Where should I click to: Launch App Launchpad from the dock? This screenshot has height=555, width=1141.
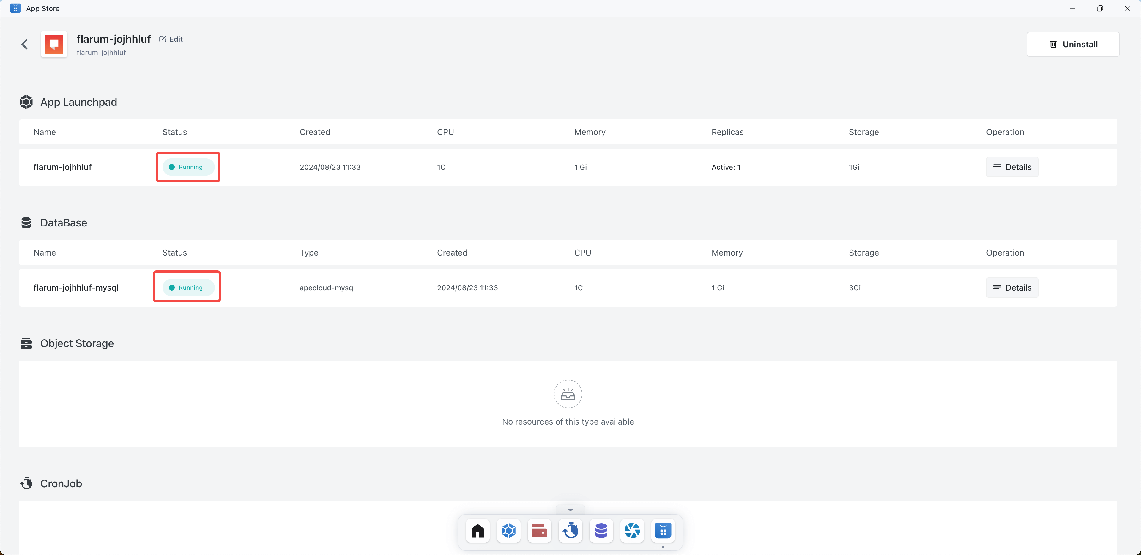point(508,530)
